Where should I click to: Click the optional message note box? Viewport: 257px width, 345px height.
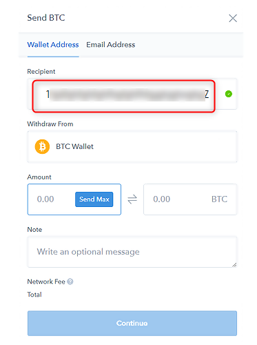click(132, 252)
